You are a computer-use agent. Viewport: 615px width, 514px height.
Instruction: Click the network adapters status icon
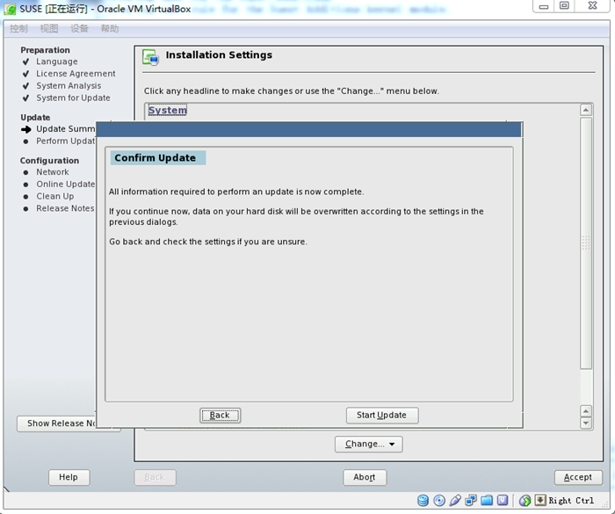coord(471,500)
